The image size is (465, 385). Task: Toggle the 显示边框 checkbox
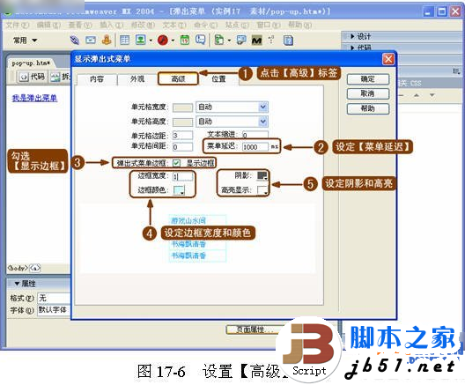(x=176, y=163)
